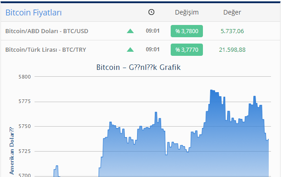Click the Değişim column header
The width and height of the screenshot is (281, 177).
pos(187,12)
